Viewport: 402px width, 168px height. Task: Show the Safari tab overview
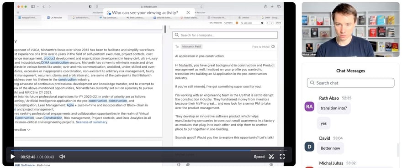coord(279,6)
